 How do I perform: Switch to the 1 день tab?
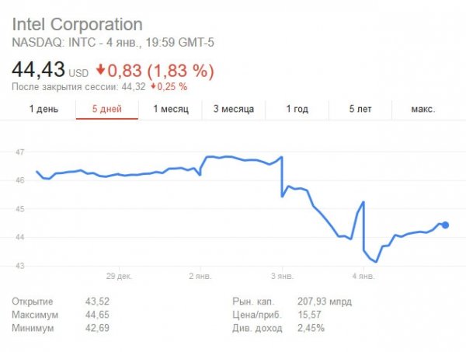click(x=43, y=109)
